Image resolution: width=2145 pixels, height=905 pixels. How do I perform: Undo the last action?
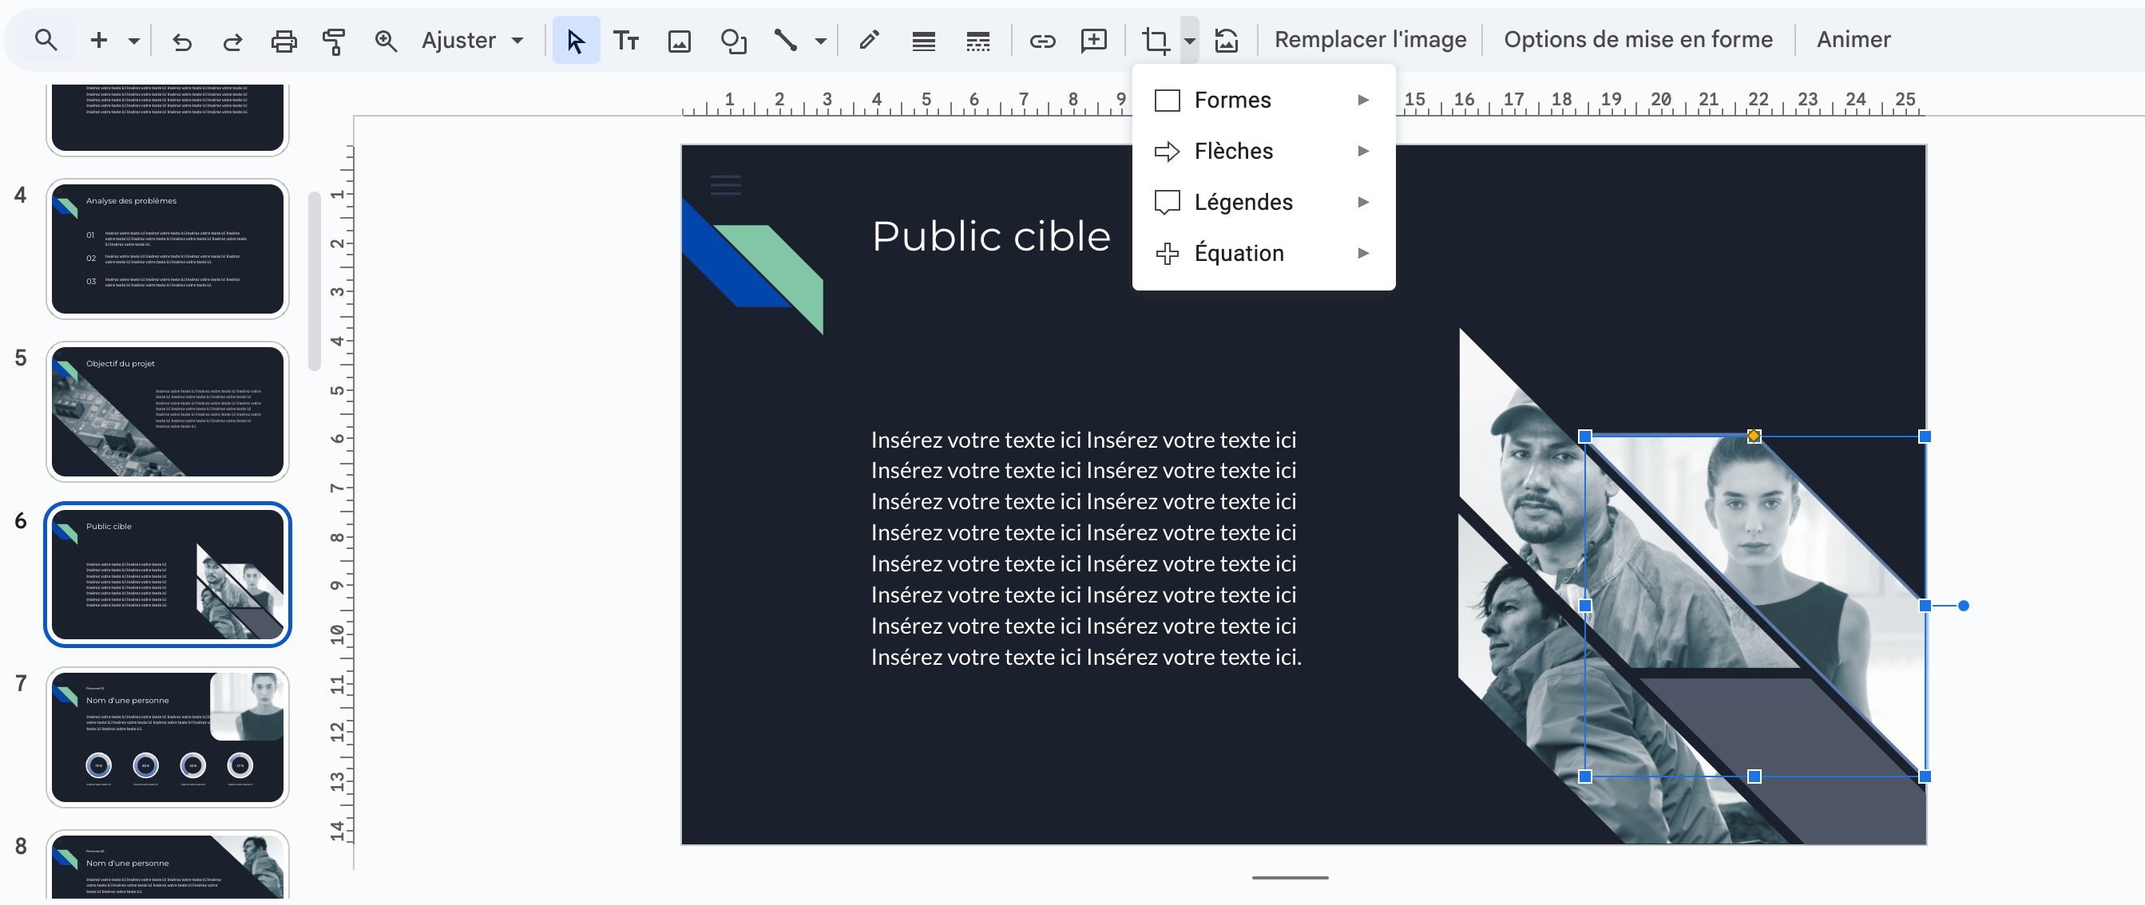coord(182,39)
